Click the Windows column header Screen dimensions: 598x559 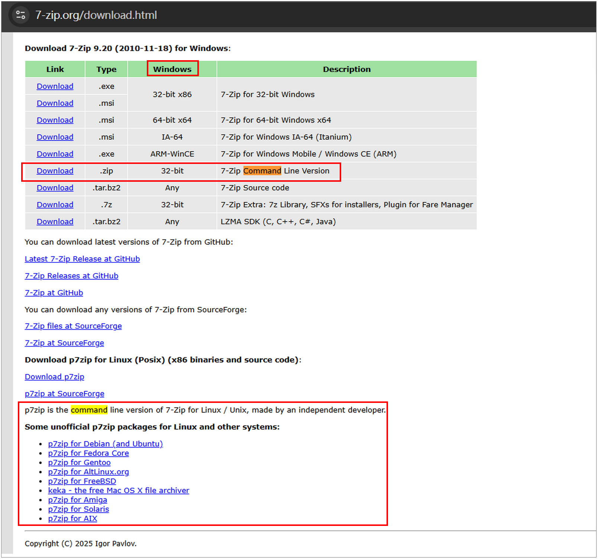(x=172, y=69)
